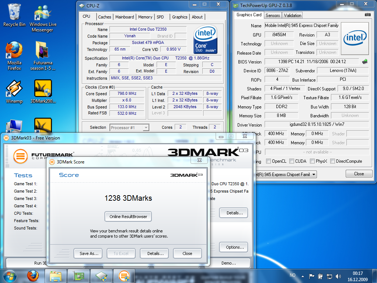Switch to CPU-Z taskbar icon
The height and width of the screenshot is (283, 377).
(101, 276)
